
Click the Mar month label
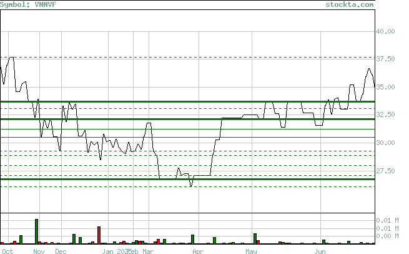coord(148,251)
